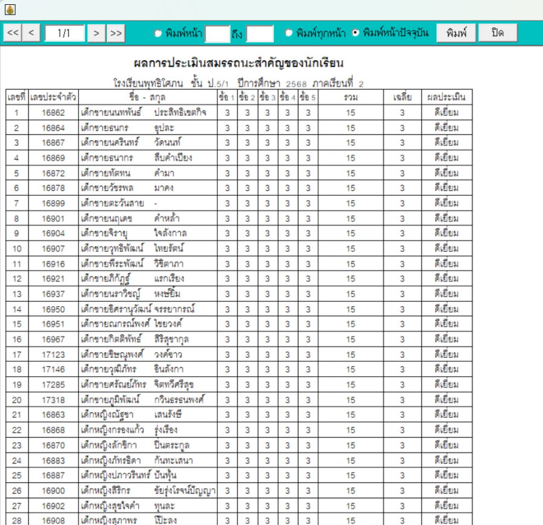Go to next page with > button

click(x=96, y=33)
